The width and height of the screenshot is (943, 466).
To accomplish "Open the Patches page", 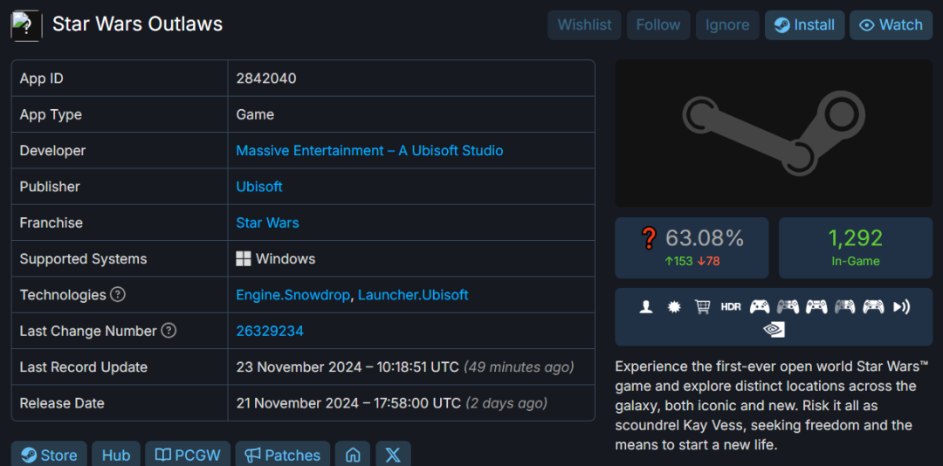I will pyautogui.click(x=283, y=455).
